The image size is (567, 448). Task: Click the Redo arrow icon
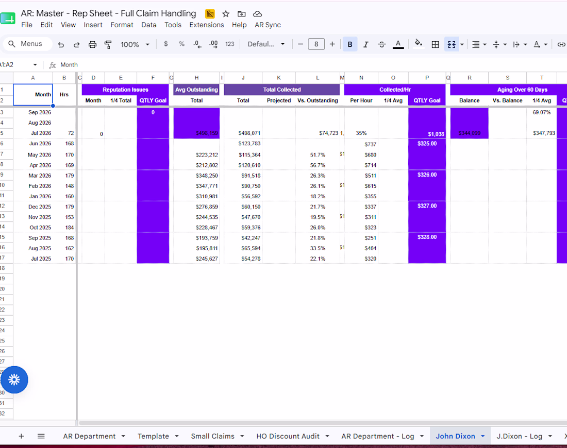point(76,44)
